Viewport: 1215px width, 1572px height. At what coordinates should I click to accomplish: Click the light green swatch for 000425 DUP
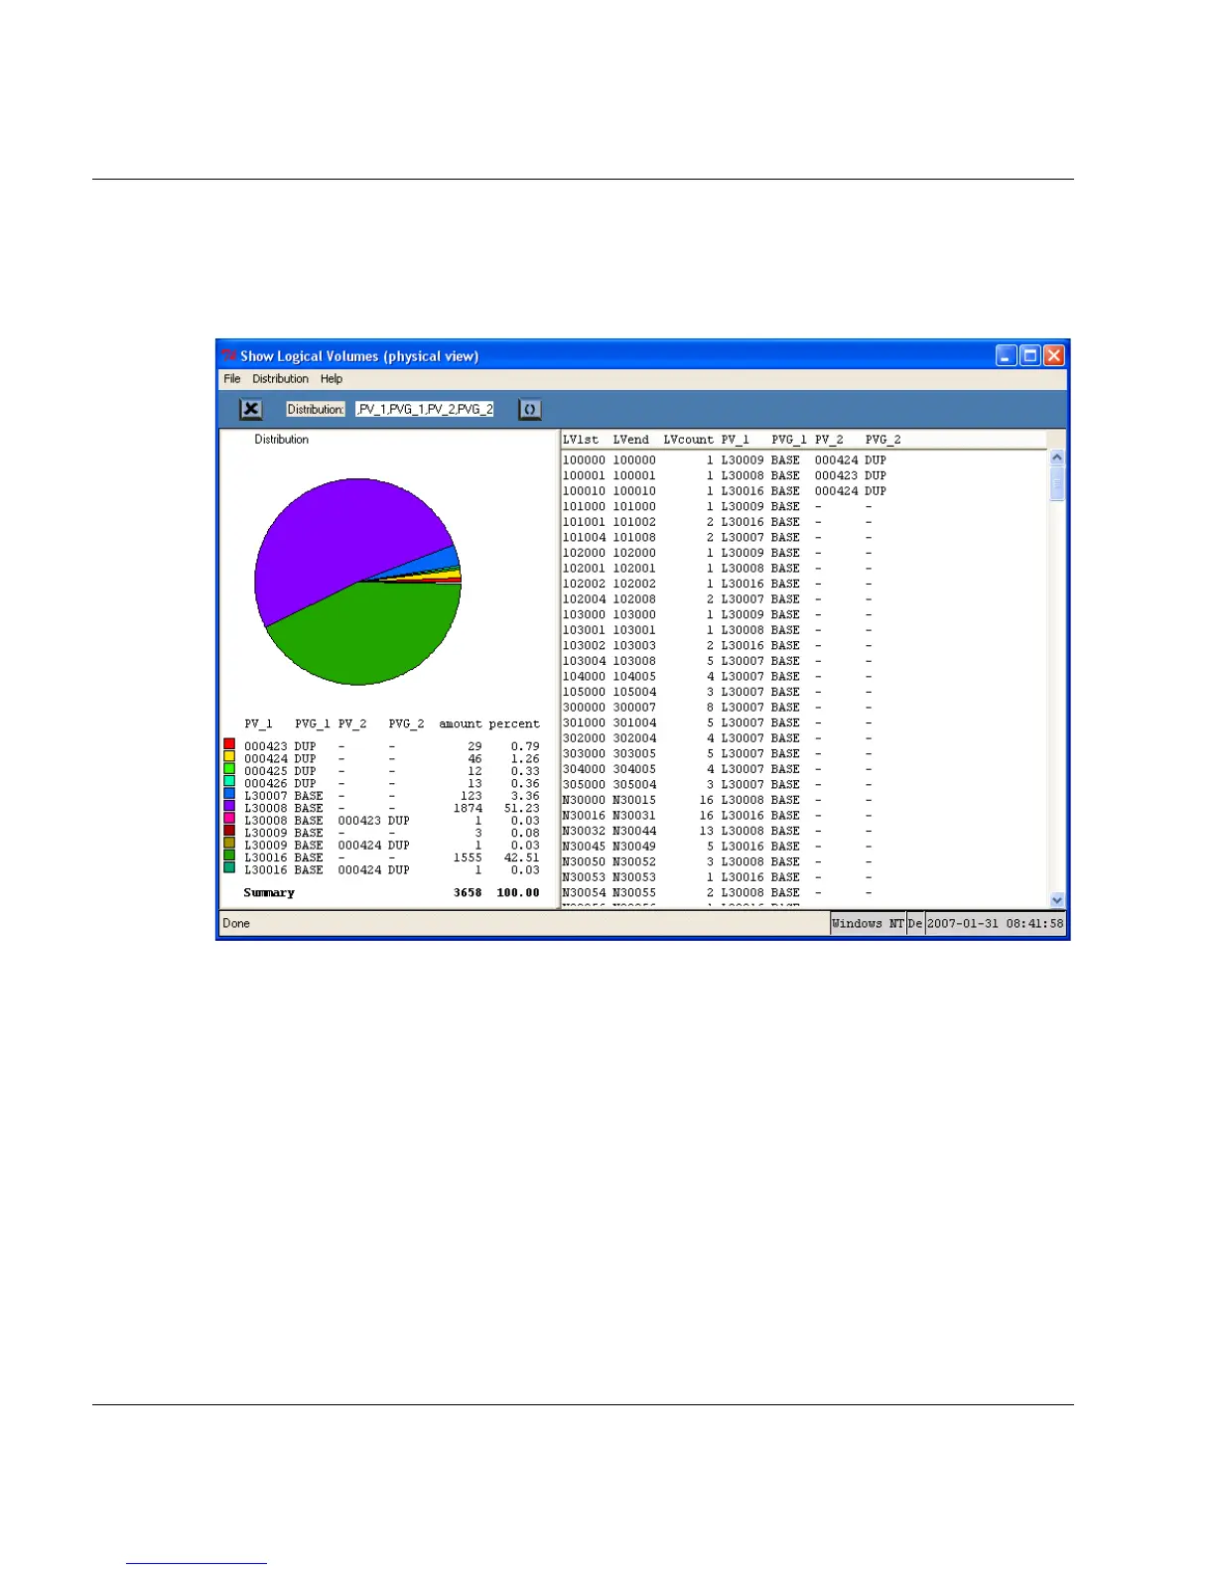click(229, 768)
